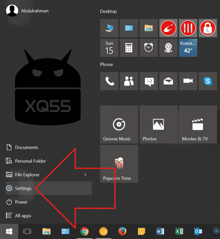
Task: Open the Groove Music tile
Action: [x=119, y=124]
